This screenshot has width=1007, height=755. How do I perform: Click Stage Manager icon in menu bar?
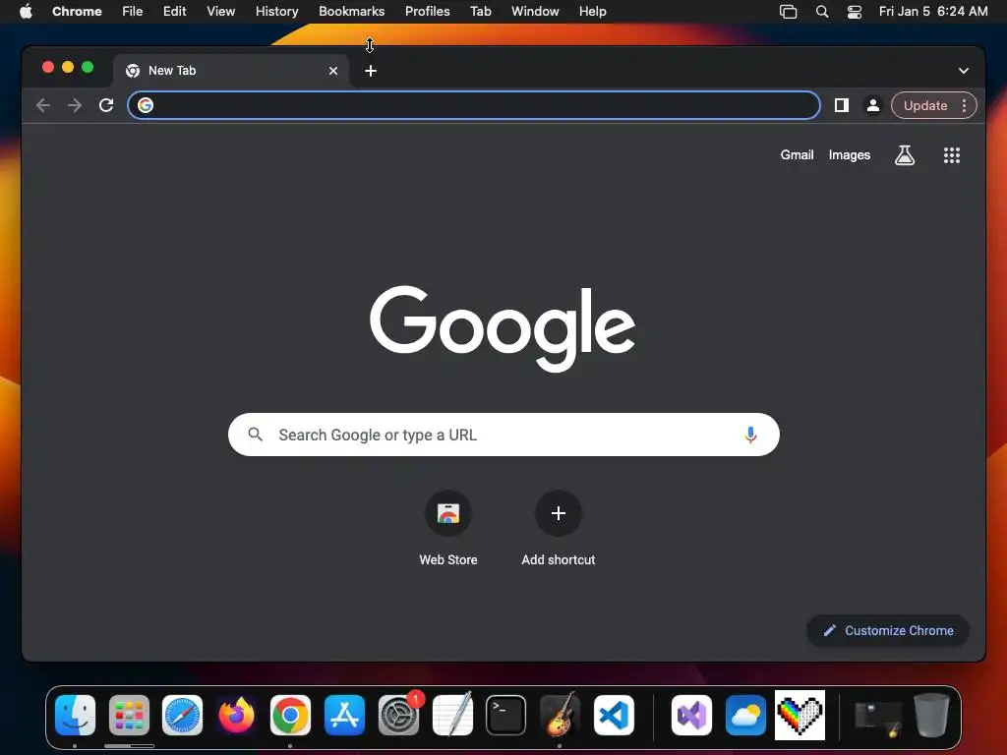(788, 12)
